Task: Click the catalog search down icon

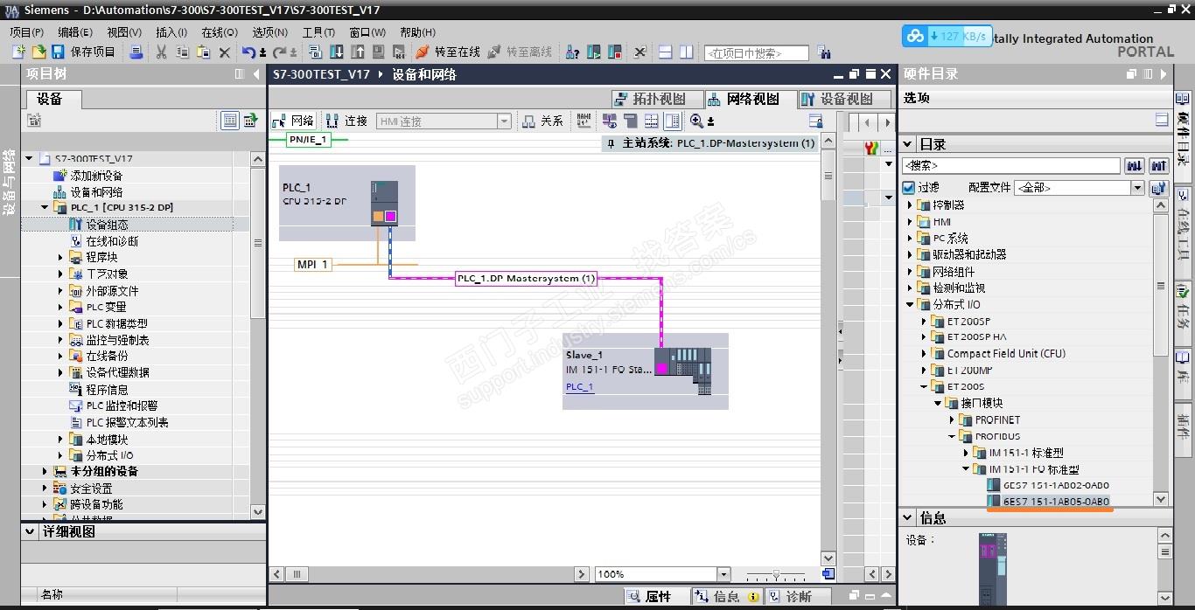Action: pos(1135,165)
